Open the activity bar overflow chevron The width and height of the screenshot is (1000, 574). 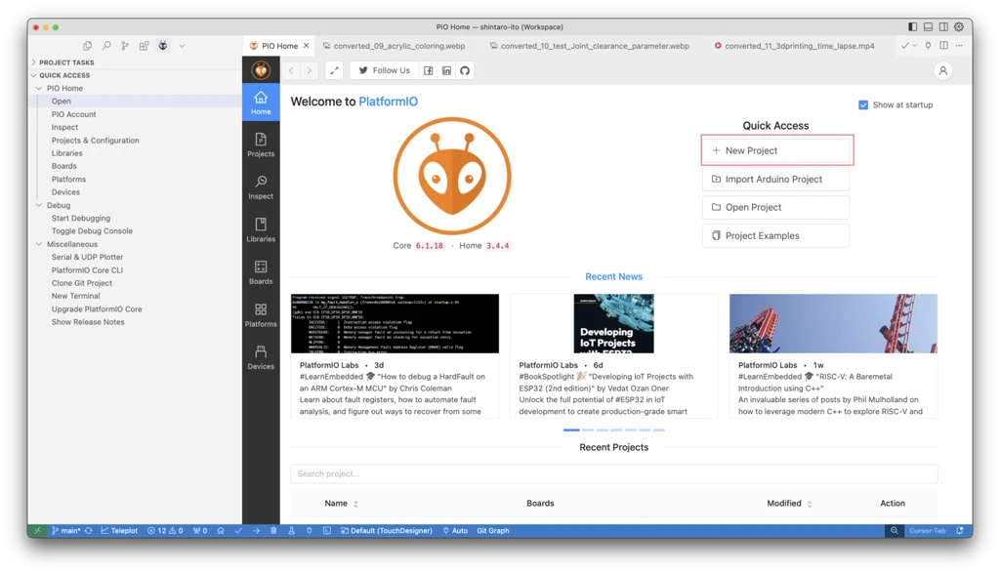pyautogui.click(x=182, y=46)
